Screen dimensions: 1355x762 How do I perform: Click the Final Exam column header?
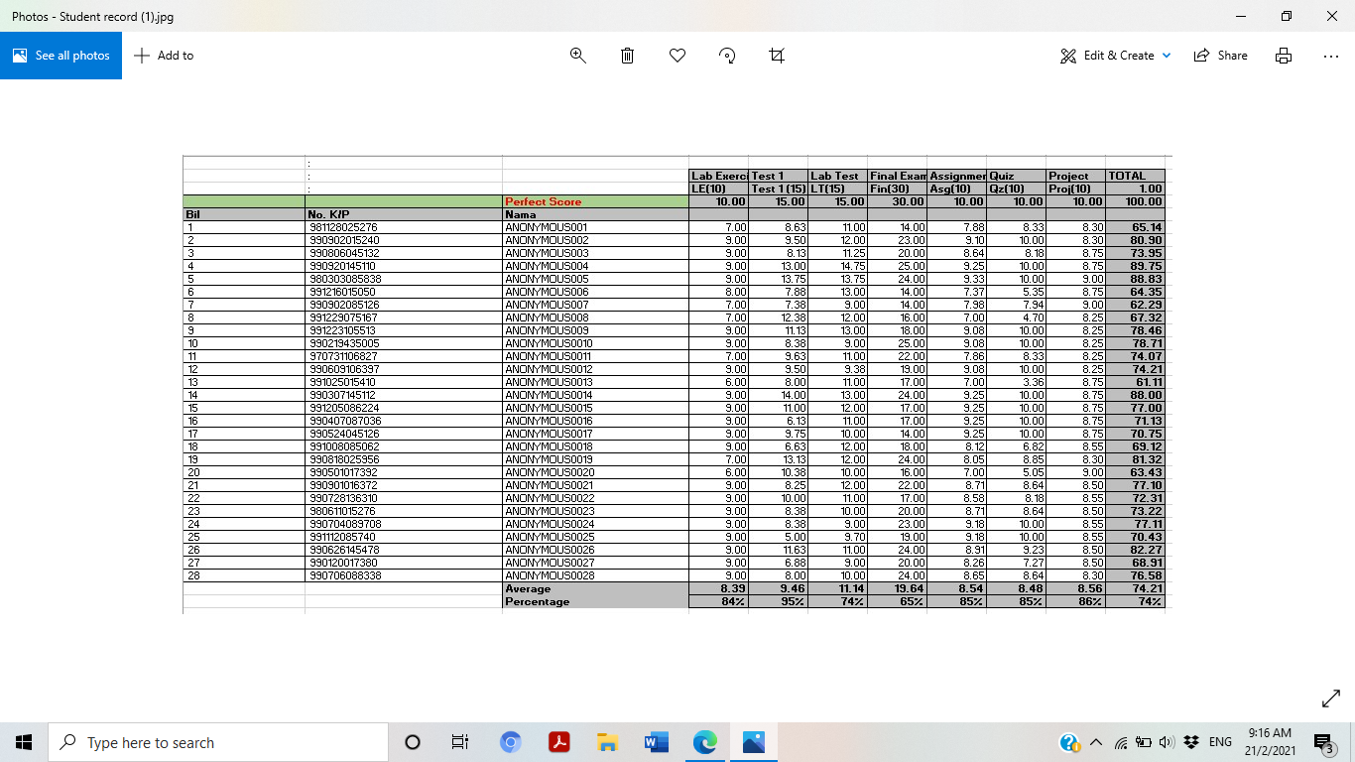coord(898,176)
